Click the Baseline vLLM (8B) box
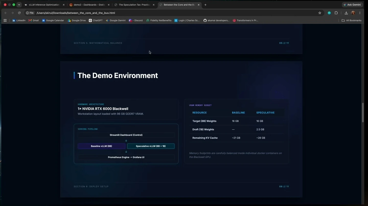 [101, 146]
